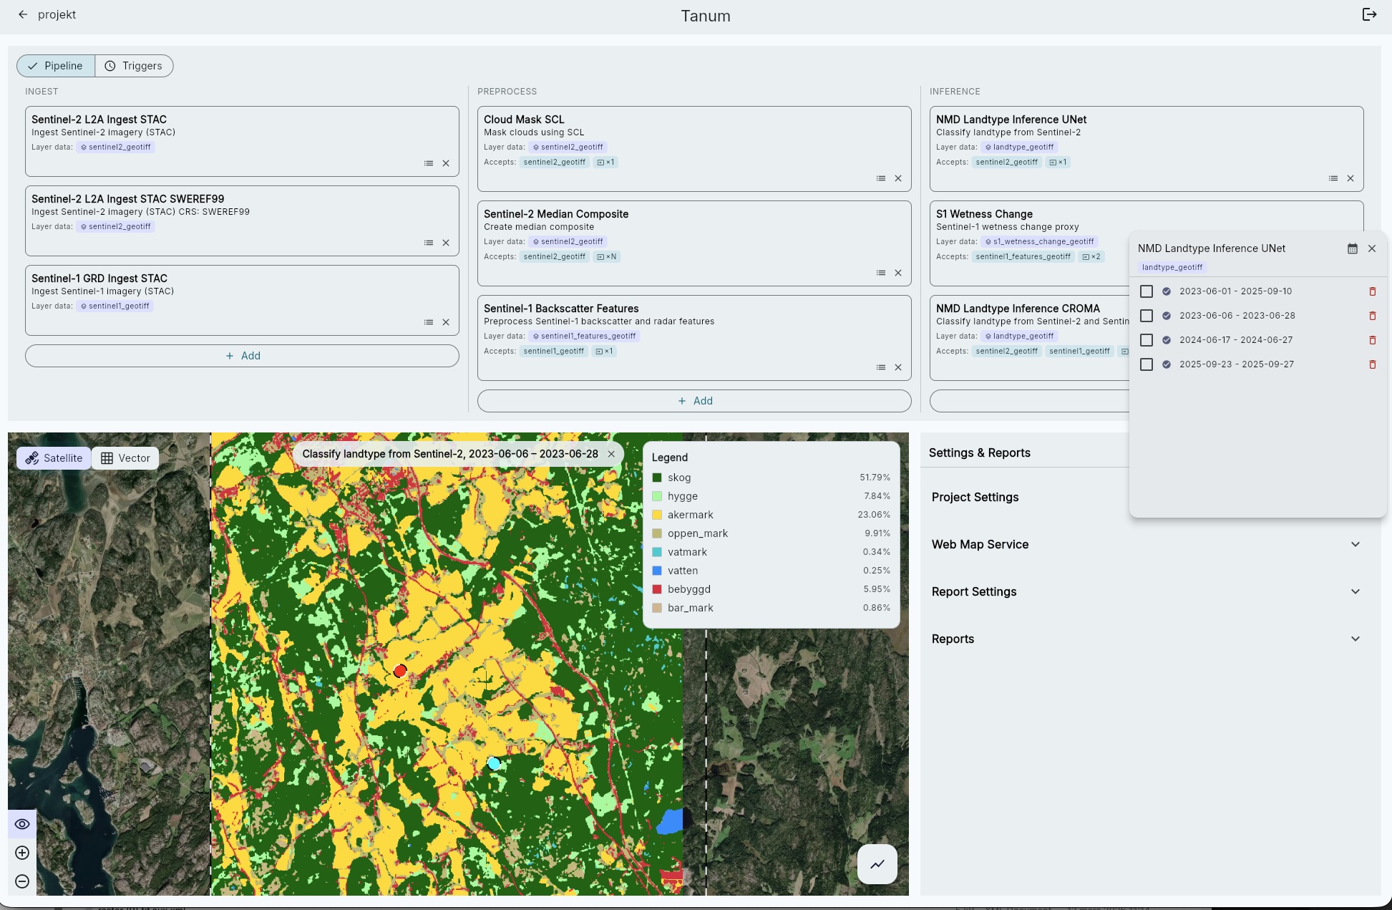
Task: Zoom in on the map
Action: pyautogui.click(x=22, y=853)
